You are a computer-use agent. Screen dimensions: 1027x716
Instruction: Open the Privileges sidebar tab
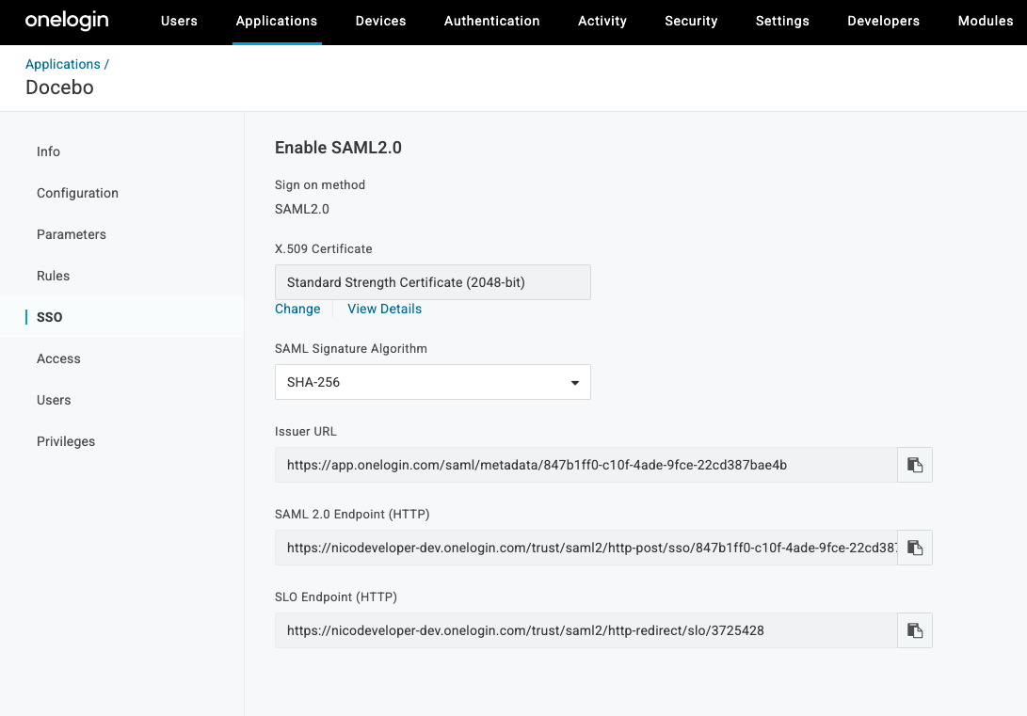tap(66, 441)
